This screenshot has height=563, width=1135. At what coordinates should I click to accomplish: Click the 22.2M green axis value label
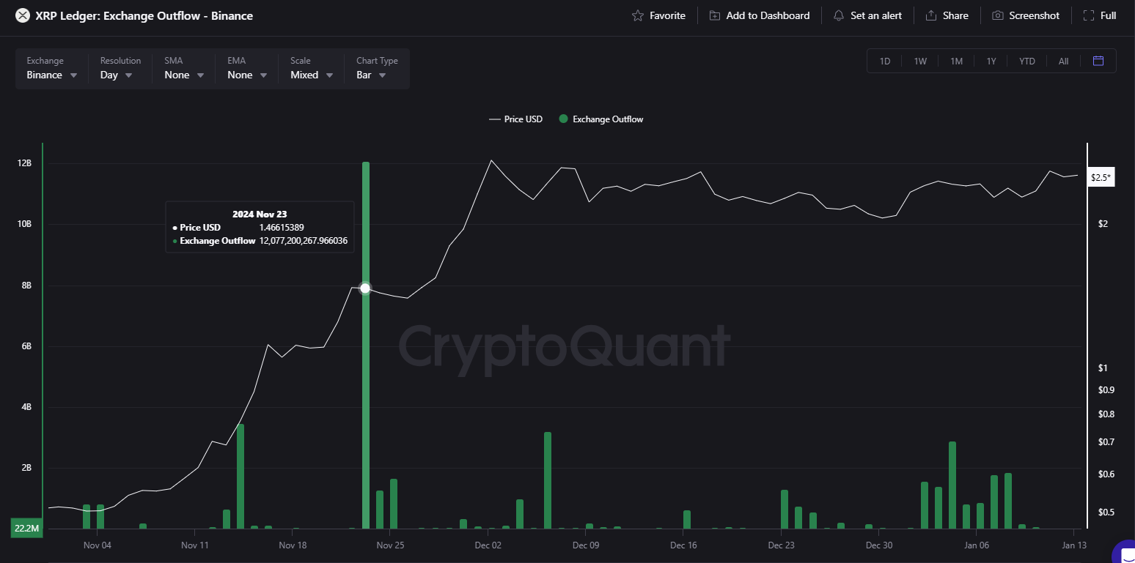(x=26, y=528)
